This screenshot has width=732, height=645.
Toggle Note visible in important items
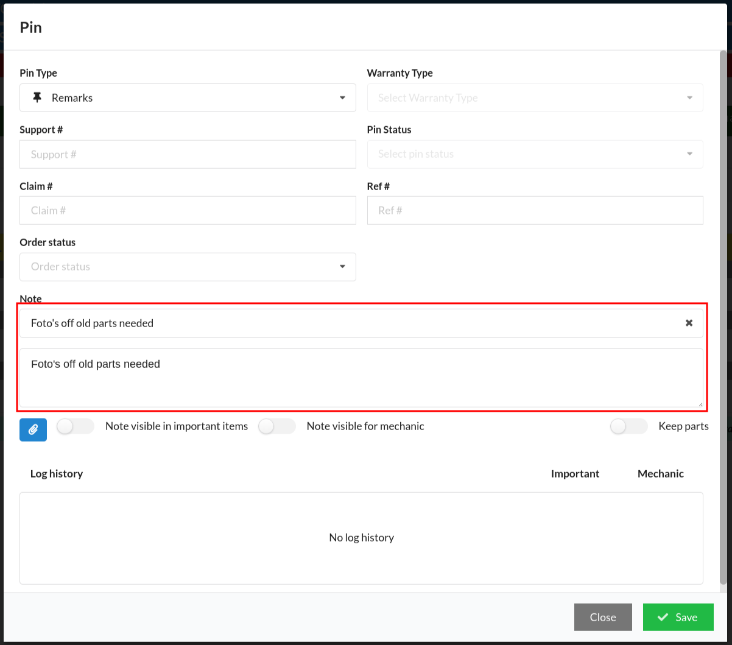(75, 426)
